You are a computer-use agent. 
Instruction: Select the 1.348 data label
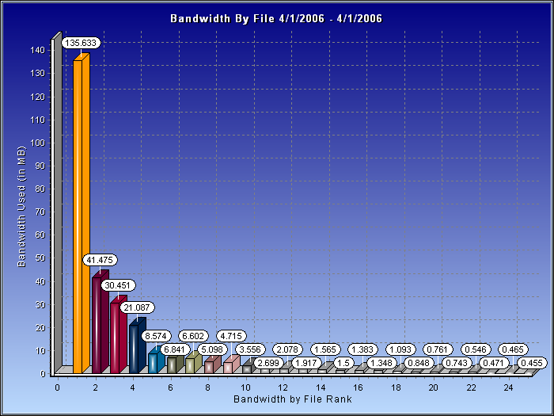coord(381,363)
